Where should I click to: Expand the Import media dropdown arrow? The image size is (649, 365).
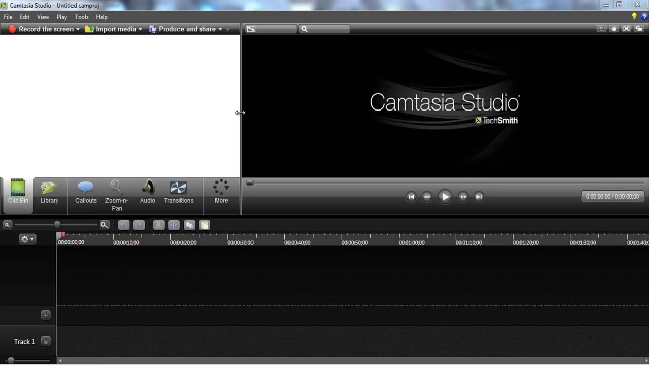pos(140,29)
